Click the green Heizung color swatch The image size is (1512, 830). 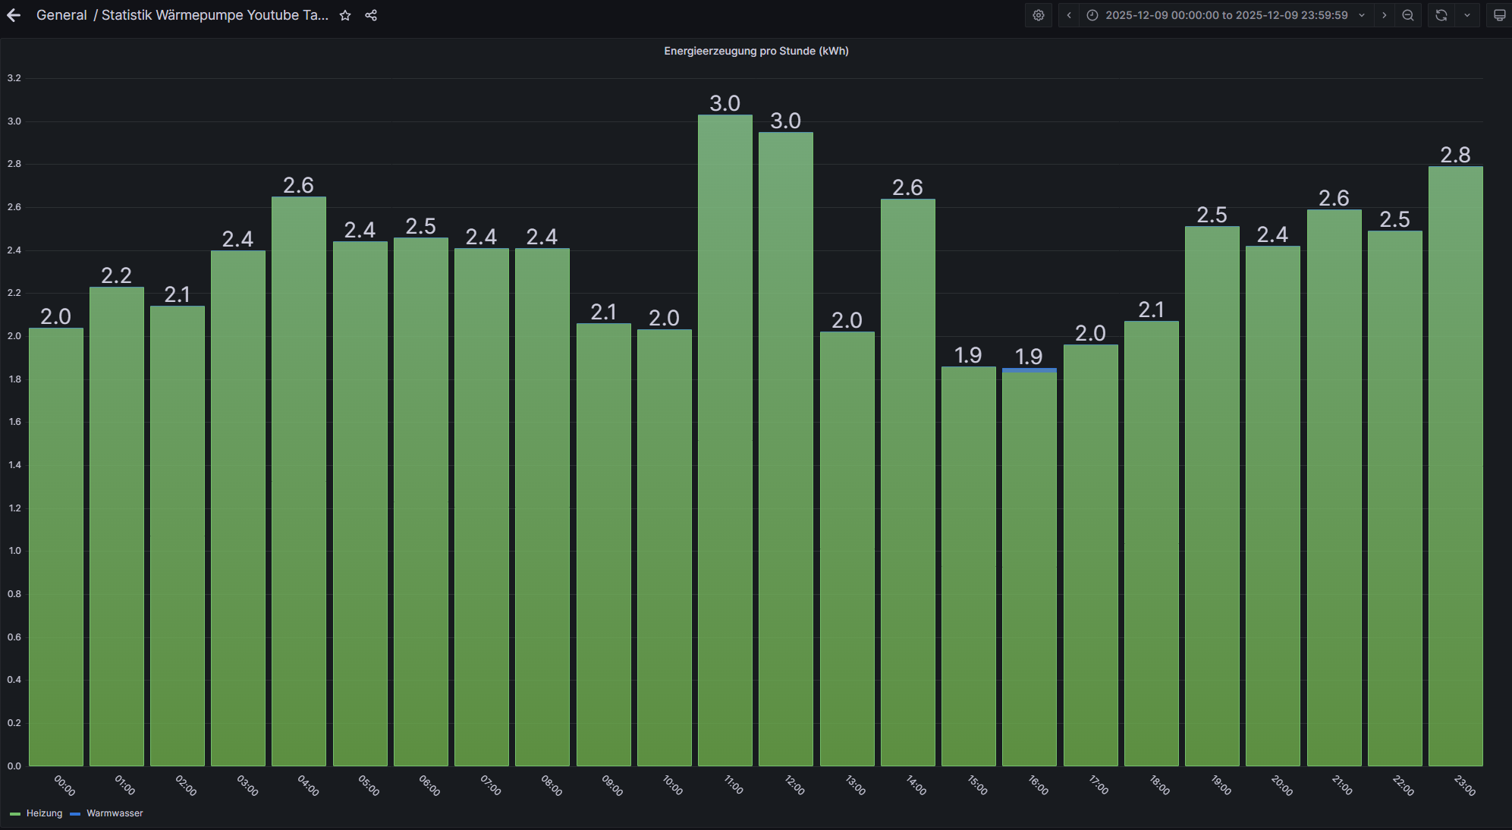(15, 814)
